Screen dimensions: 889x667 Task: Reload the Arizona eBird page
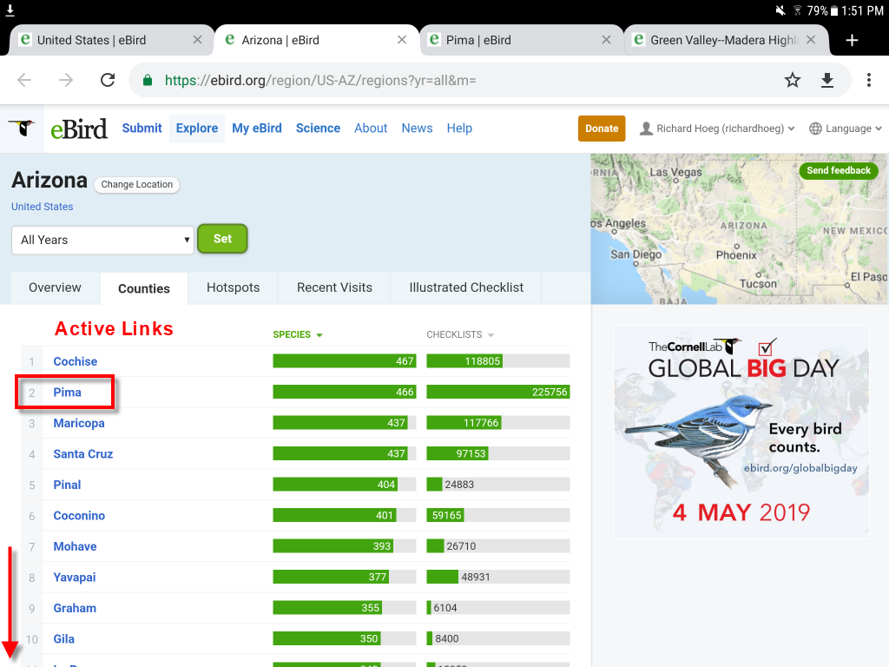click(x=108, y=80)
